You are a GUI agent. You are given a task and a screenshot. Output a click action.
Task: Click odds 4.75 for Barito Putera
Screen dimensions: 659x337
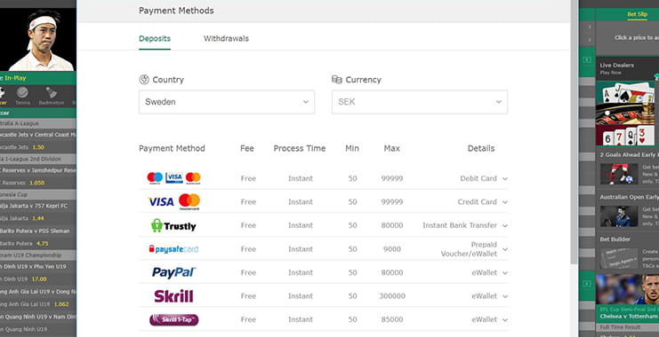pos(43,244)
